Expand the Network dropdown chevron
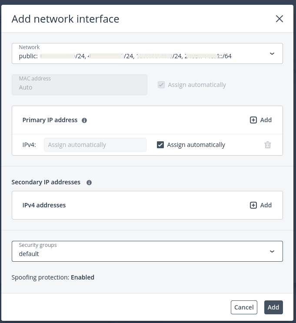The width and height of the screenshot is (296, 323). [272, 53]
